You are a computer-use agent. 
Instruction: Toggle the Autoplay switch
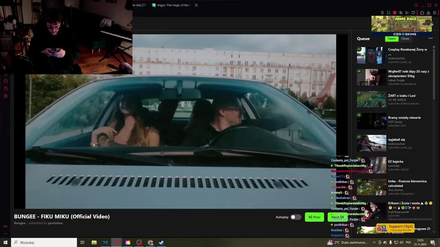point(296,217)
